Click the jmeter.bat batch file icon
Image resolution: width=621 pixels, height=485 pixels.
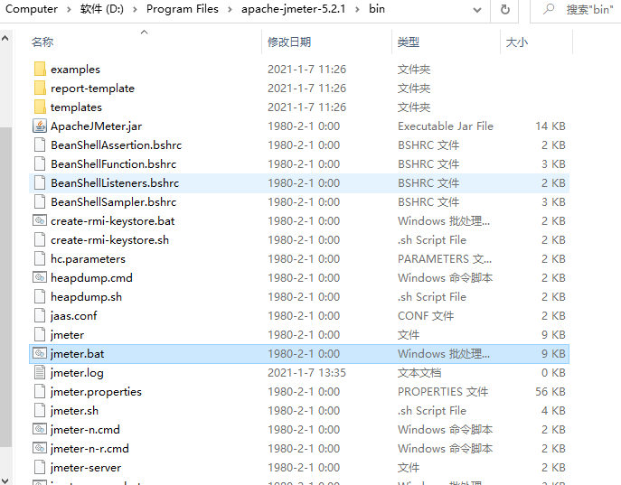[40, 353]
